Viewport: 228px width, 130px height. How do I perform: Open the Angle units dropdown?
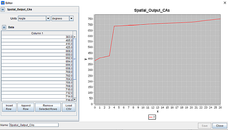point(48,19)
